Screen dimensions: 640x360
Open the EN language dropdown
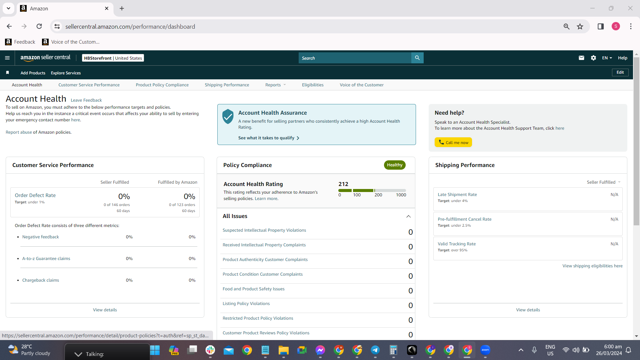coord(607,58)
